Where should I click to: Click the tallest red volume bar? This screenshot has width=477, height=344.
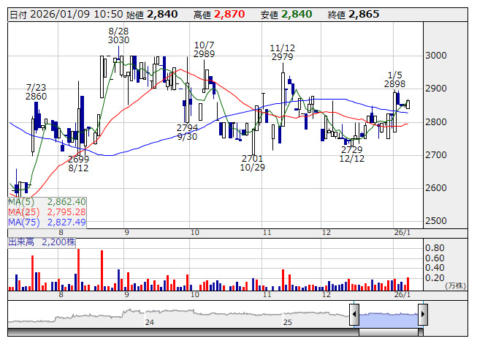tap(79, 270)
